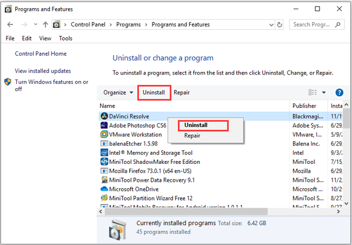
Task: Click the Mozilla Firefox program icon
Action: 104,171
